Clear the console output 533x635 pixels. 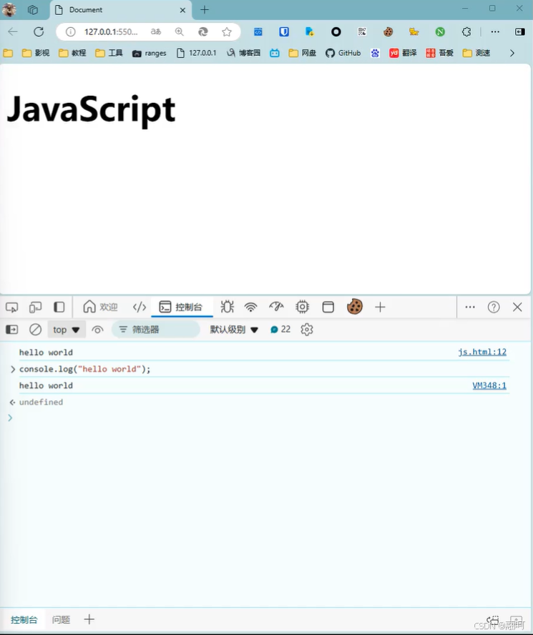(x=35, y=330)
